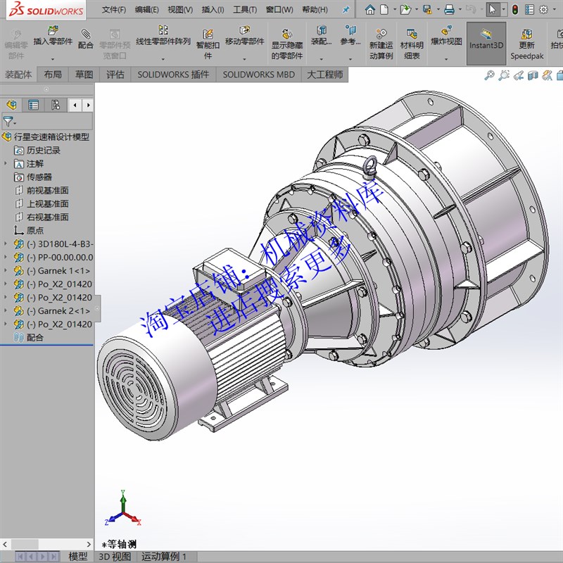Open the 插入(I) Insert menu
Image resolution: width=563 pixels, height=563 pixels.
tap(213, 10)
